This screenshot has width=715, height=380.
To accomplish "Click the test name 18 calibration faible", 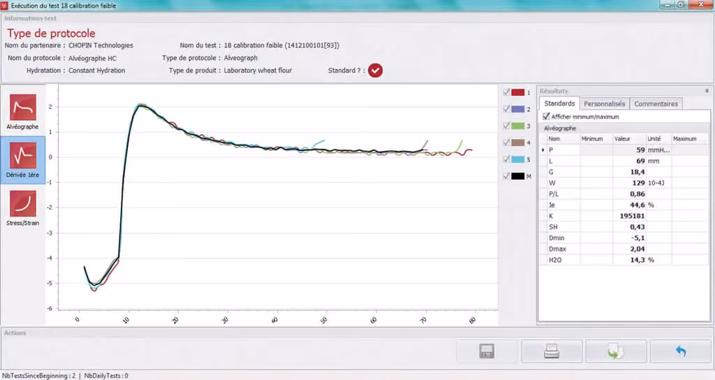I will (281, 45).
